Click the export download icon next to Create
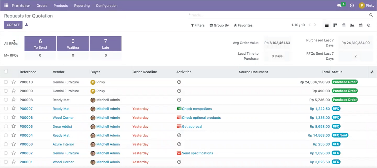Viewport: 377px width, 168px height. pos(26,25)
